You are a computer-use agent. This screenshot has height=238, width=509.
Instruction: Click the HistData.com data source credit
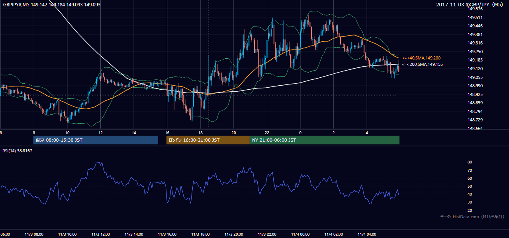[472, 217]
